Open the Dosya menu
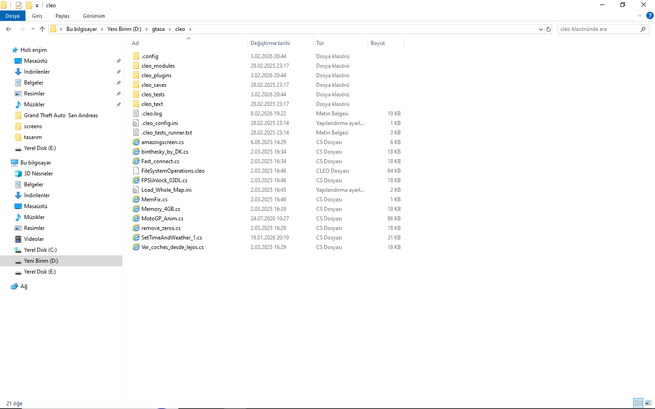Viewport: 655px width, 409px height. [x=13, y=16]
